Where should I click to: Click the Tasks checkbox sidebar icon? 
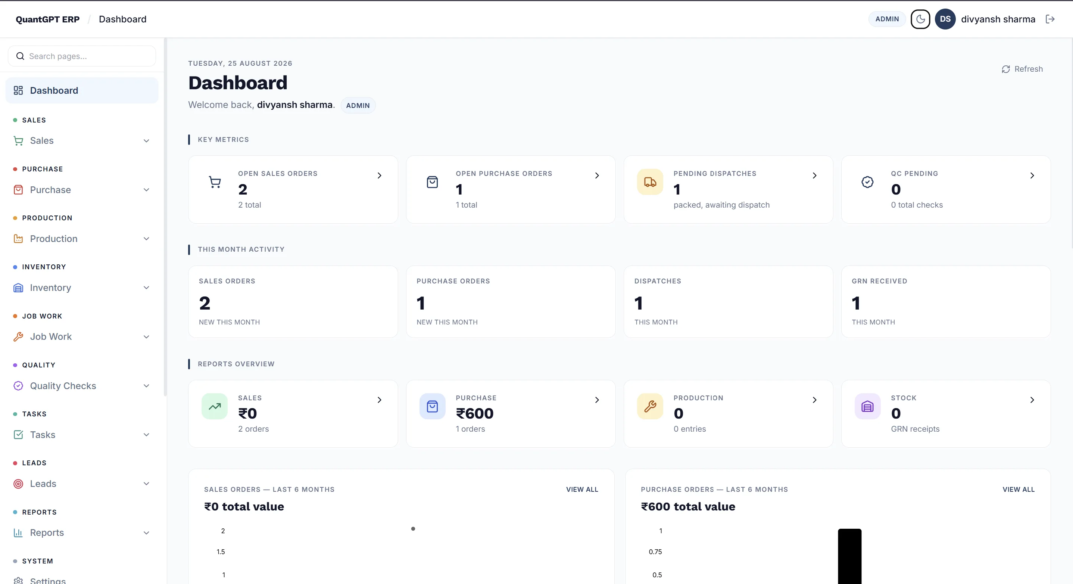18,435
